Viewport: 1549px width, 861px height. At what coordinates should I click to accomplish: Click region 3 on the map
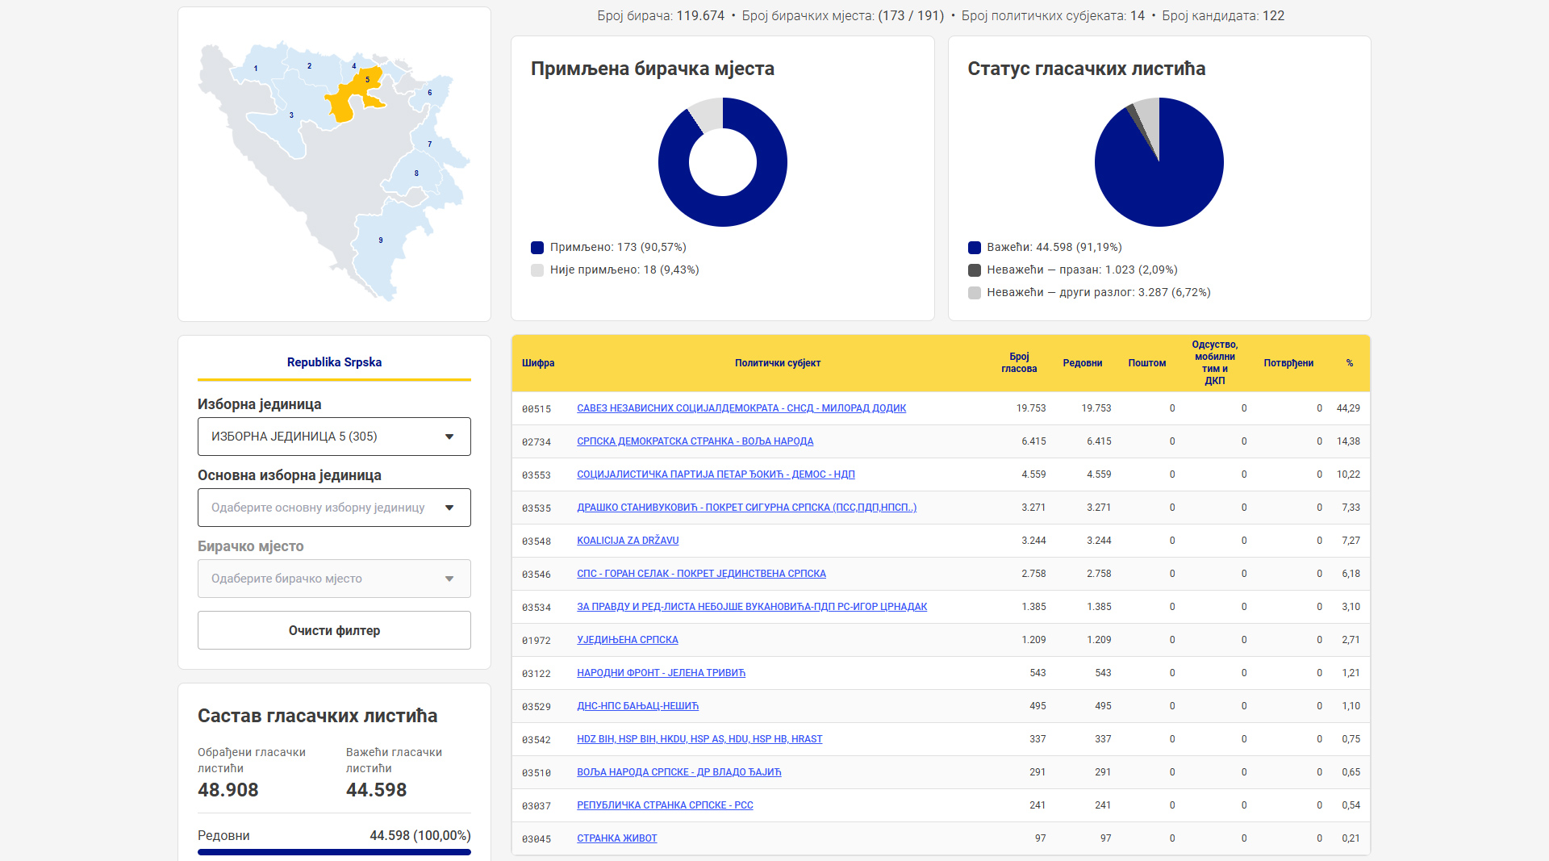point(291,115)
